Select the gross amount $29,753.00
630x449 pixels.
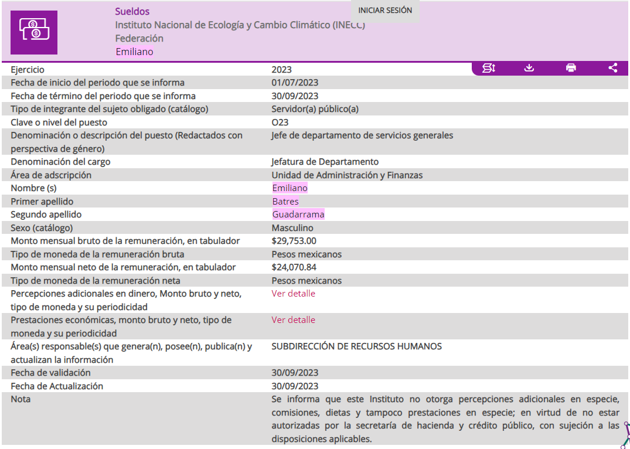coord(294,241)
